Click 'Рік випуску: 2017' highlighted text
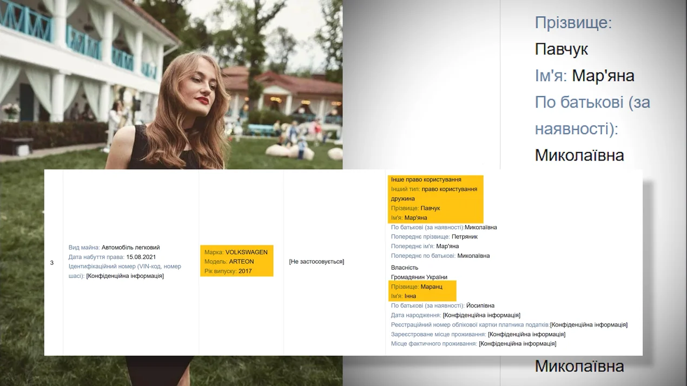687x386 pixels. coord(228,271)
